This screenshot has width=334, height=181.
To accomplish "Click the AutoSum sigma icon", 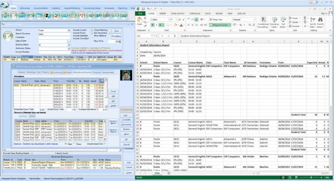I will tap(305, 18).
